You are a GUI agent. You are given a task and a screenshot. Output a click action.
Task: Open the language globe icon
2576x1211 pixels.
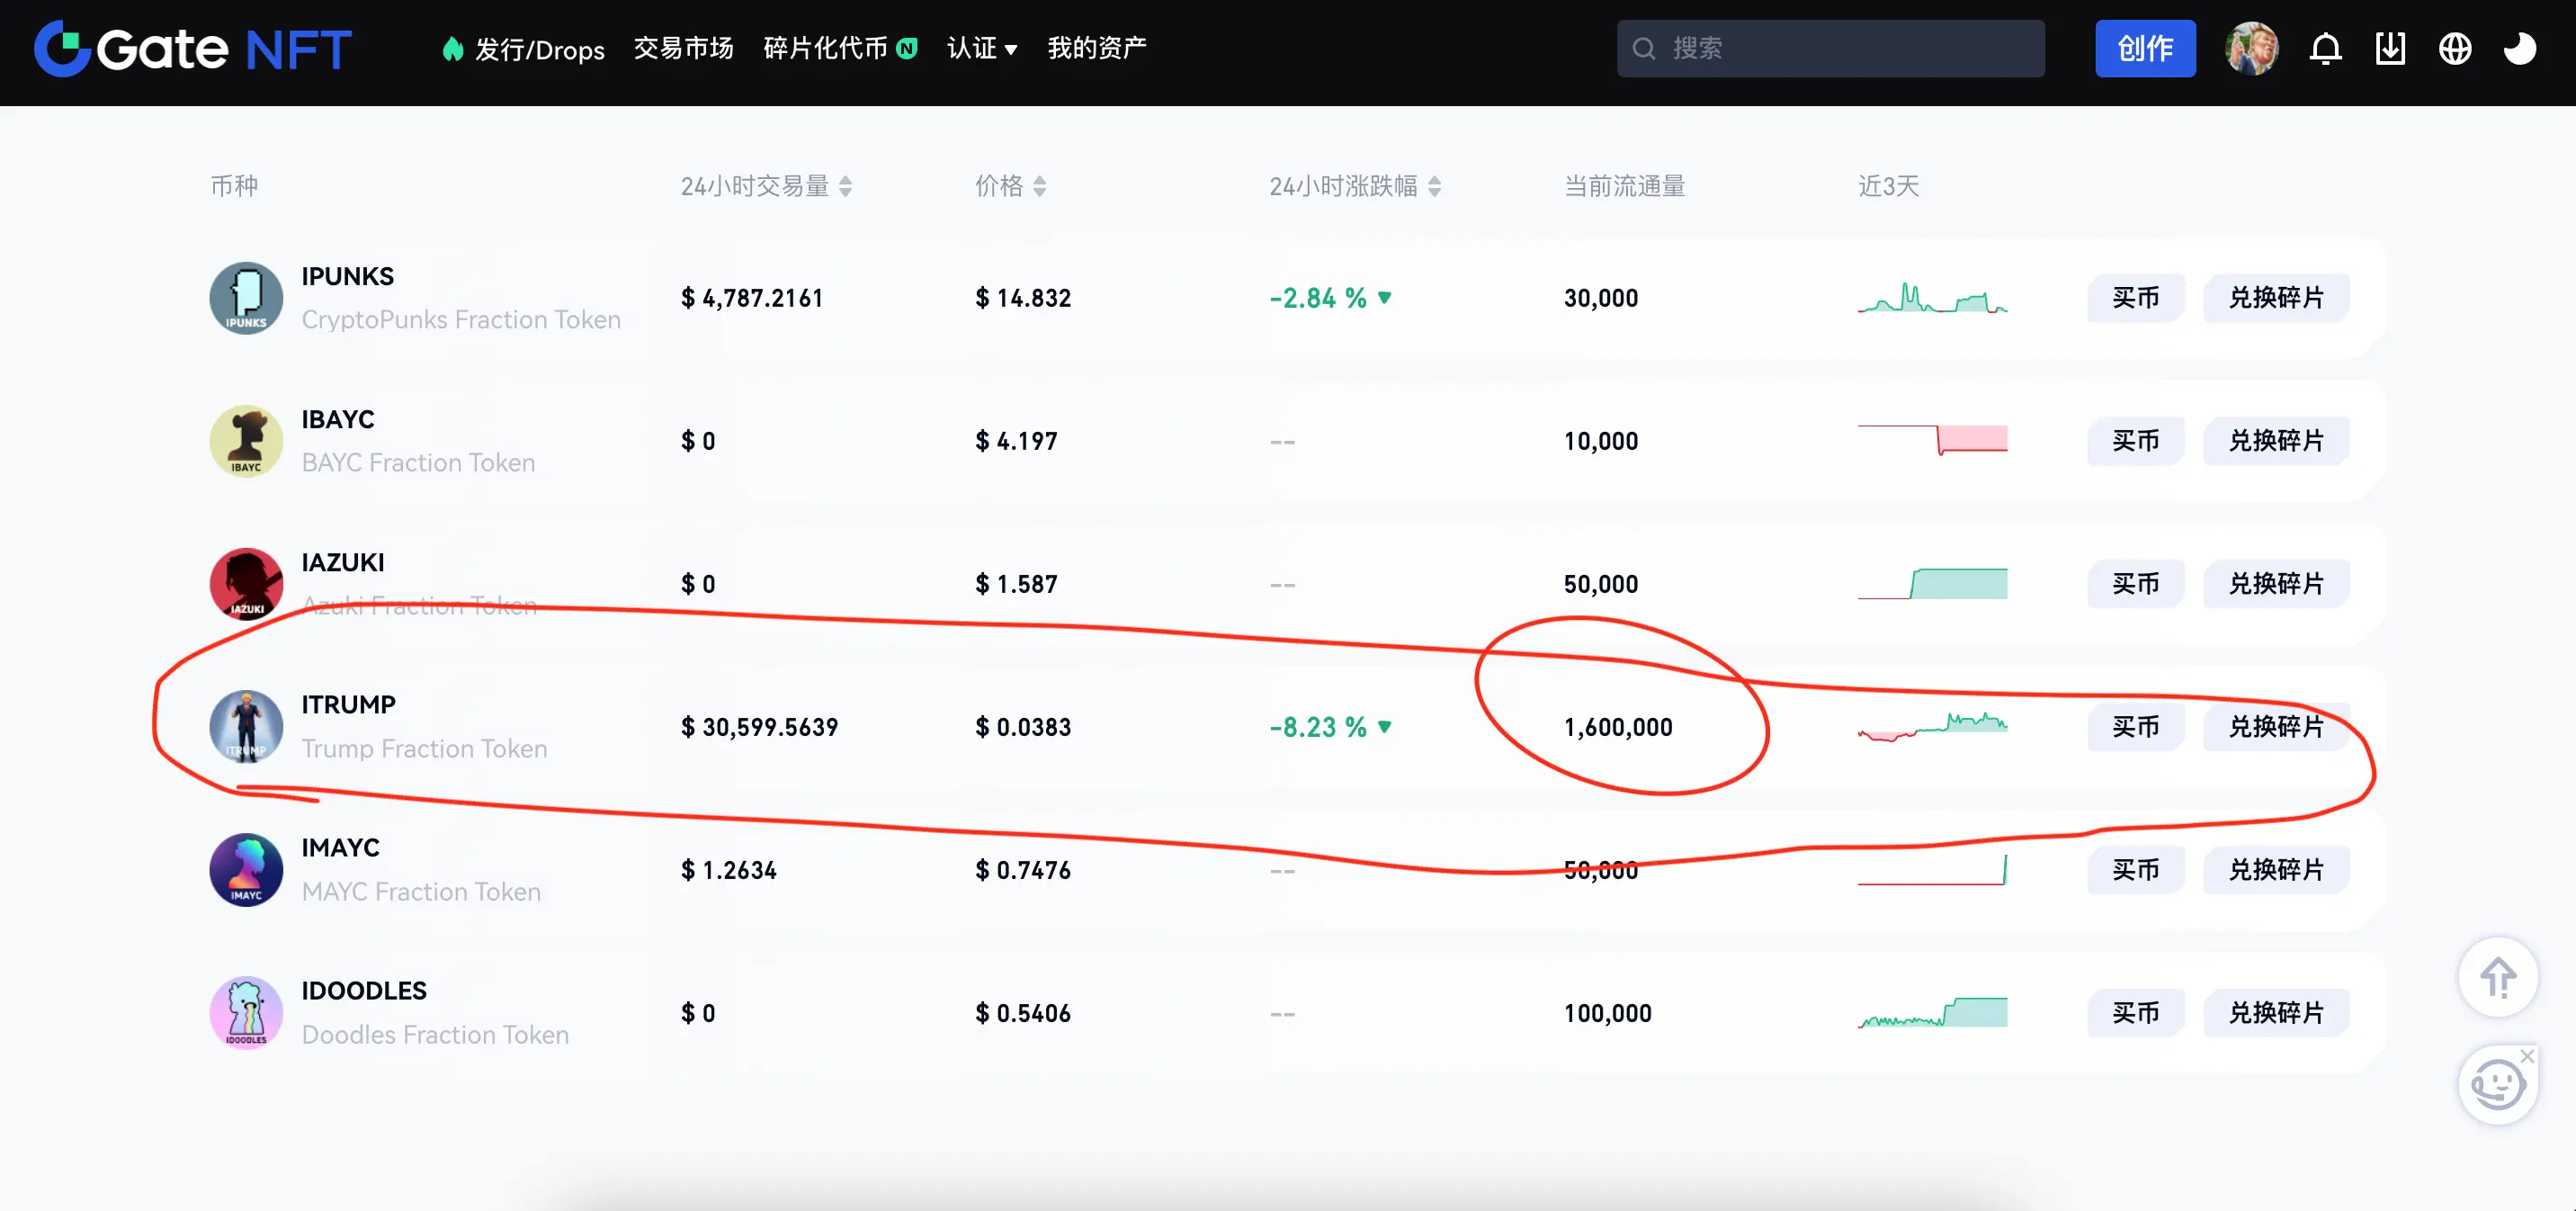pos(2455,48)
